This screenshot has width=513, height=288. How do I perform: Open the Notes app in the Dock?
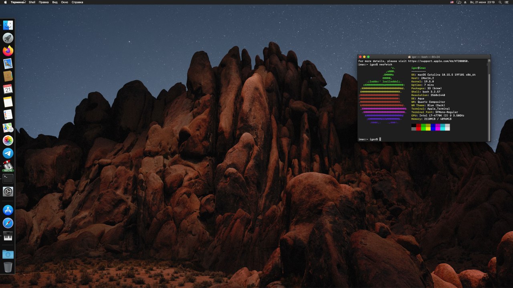8,102
